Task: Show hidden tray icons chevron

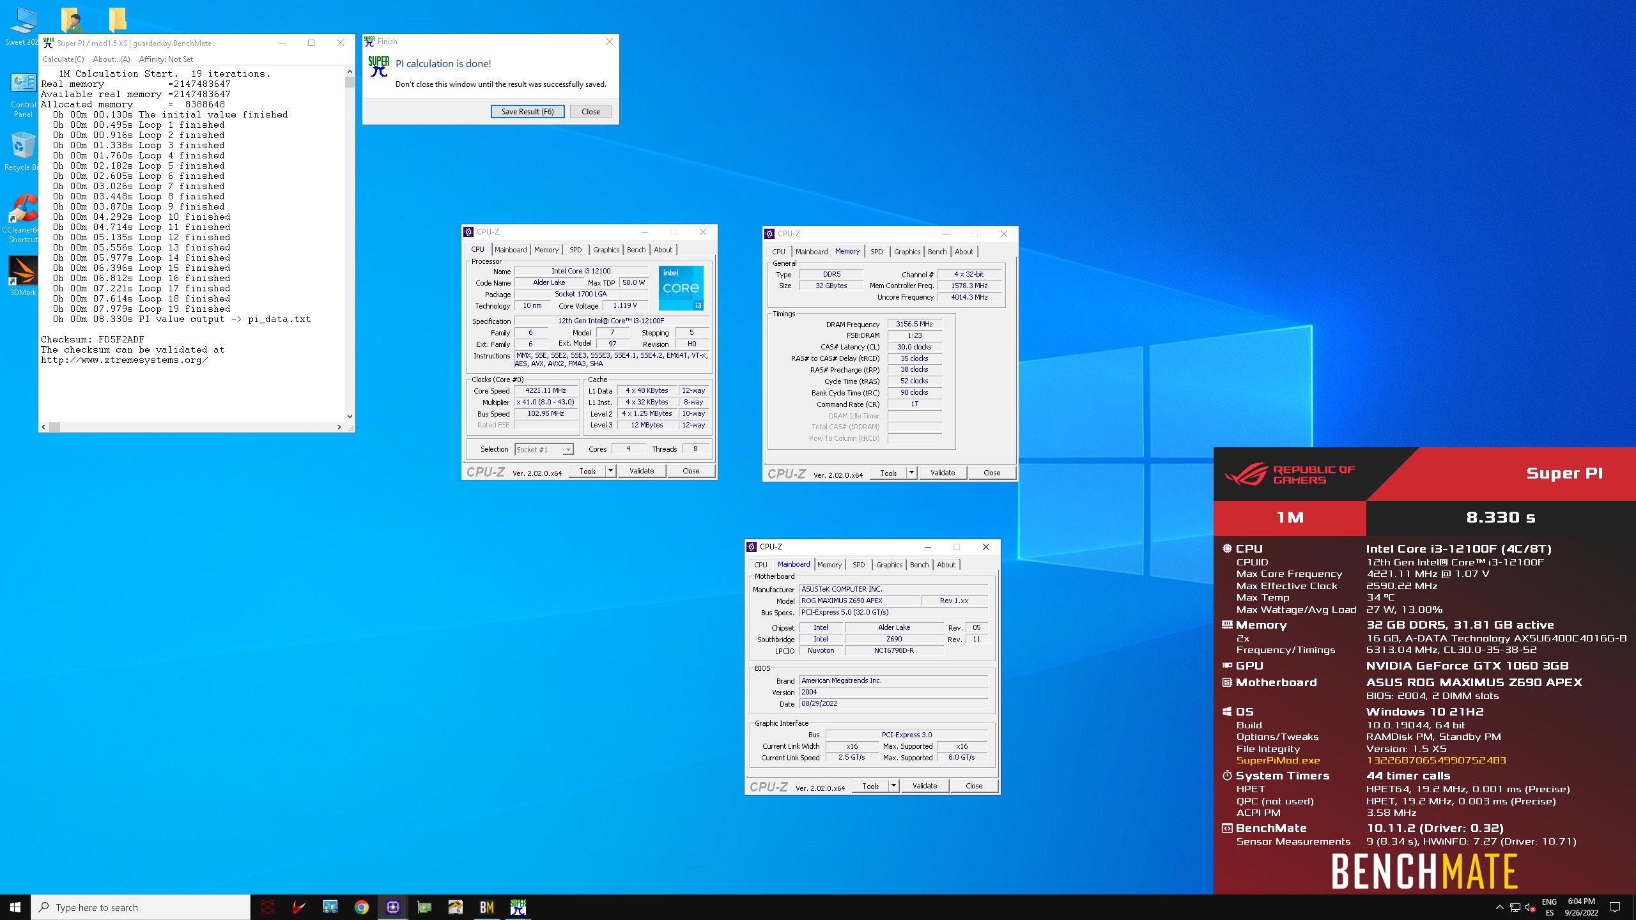Action: click(x=1500, y=907)
